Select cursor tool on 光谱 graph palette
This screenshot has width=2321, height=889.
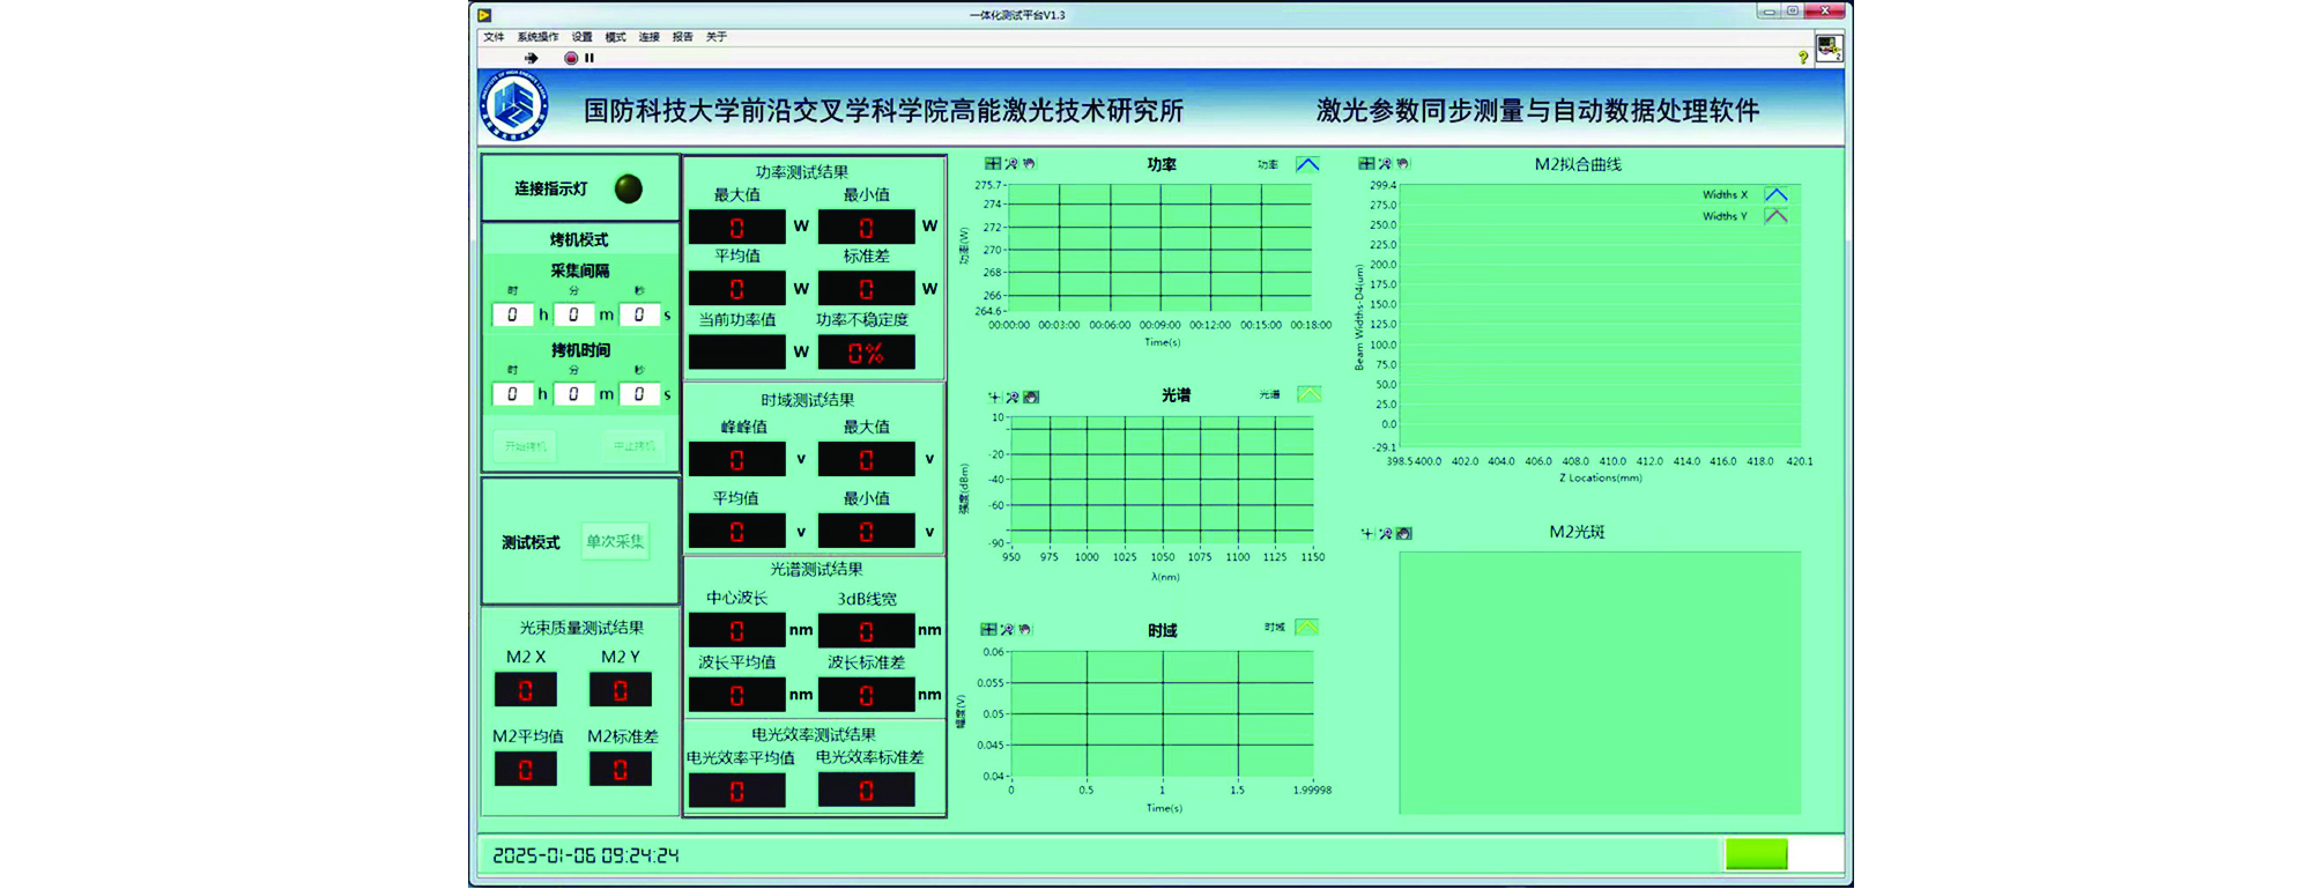click(x=994, y=397)
